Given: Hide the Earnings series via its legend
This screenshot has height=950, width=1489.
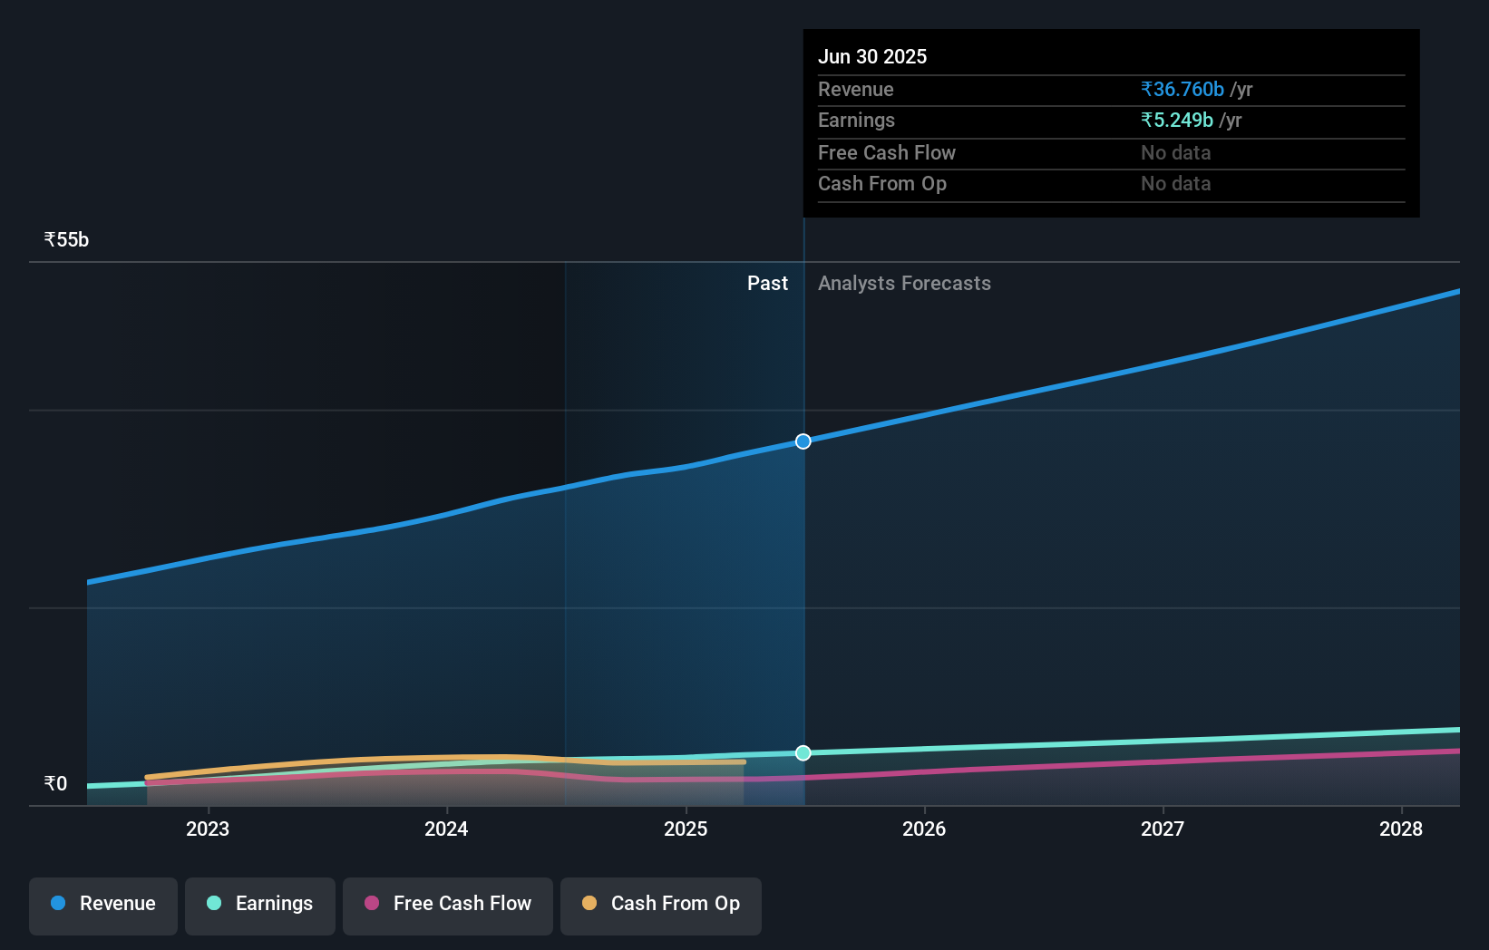Looking at the screenshot, I should (260, 904).
